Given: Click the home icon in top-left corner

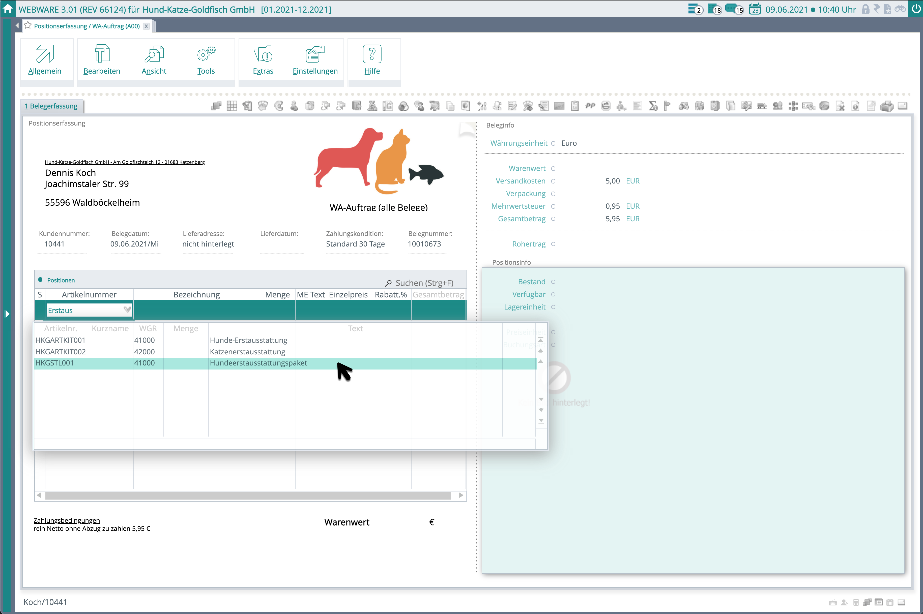Looking at the screenshot, I should coord(8,9).
